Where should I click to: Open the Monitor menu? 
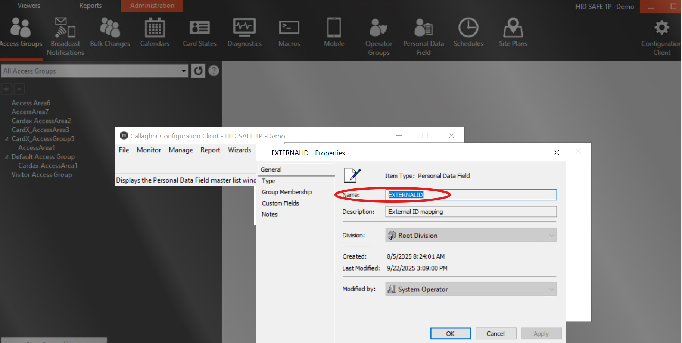tap(149, 150)
